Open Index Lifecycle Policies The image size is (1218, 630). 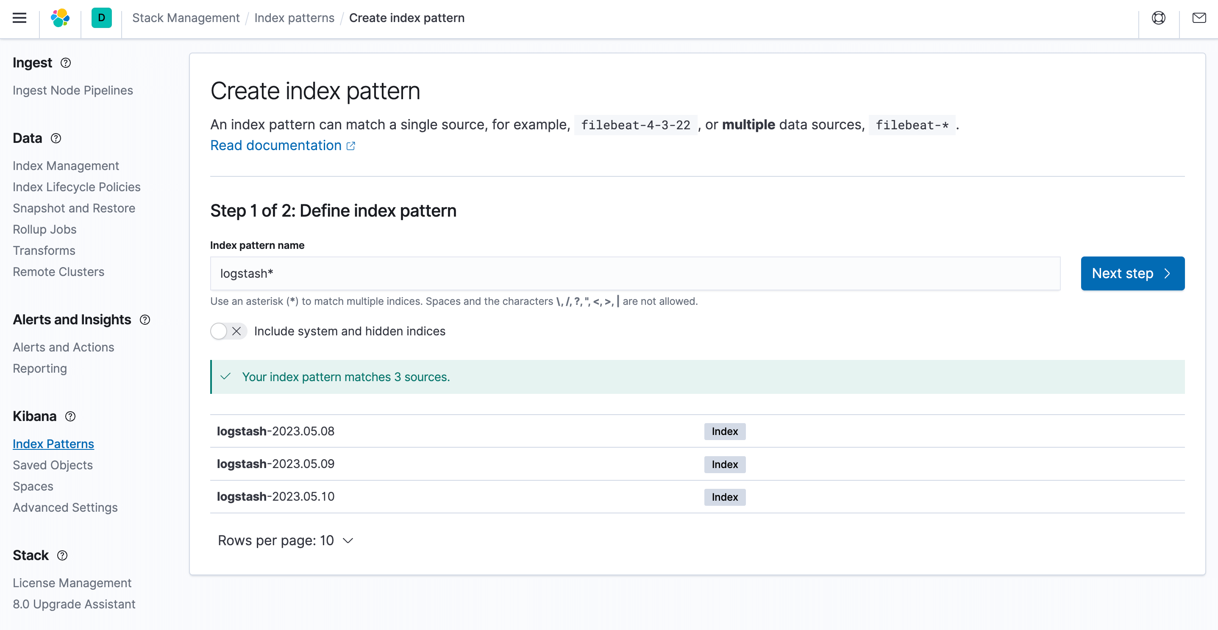pyautogui.click(x=77, y=187)
